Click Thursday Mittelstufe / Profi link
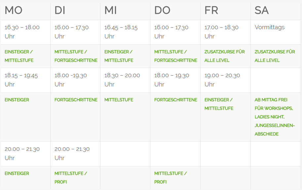This screenshot has width=302, height=190. coord(170,178)
